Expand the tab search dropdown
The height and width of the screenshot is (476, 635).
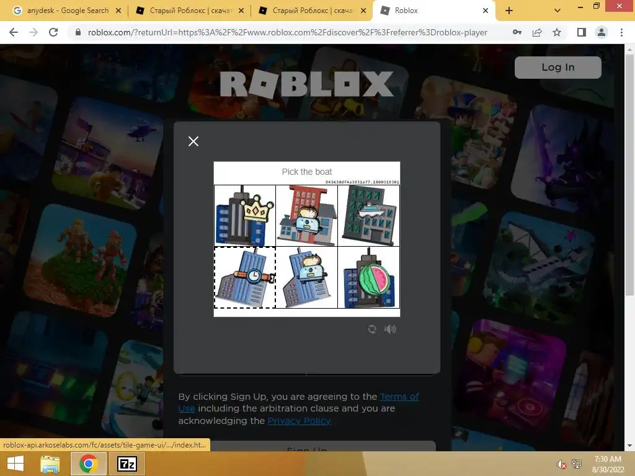pos(557,11)
